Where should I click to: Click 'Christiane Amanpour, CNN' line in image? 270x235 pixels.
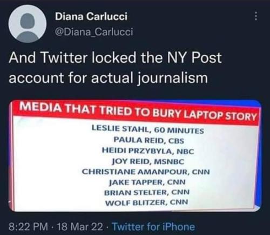pos(146,172)
